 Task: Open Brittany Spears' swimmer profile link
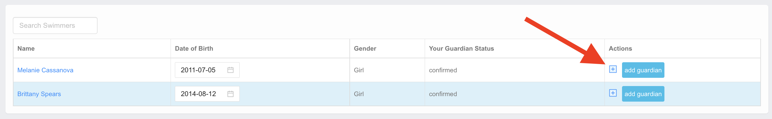click(39, 94)
